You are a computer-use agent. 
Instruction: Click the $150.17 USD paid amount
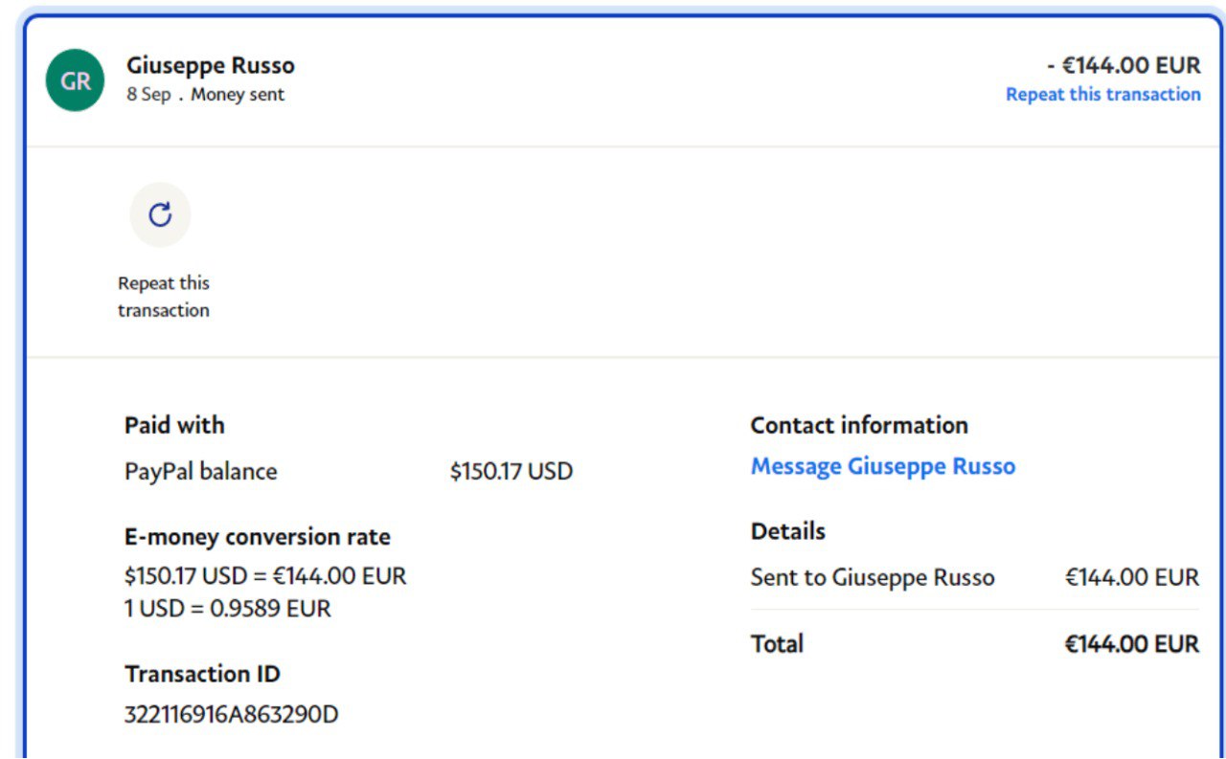click(511, 471)
